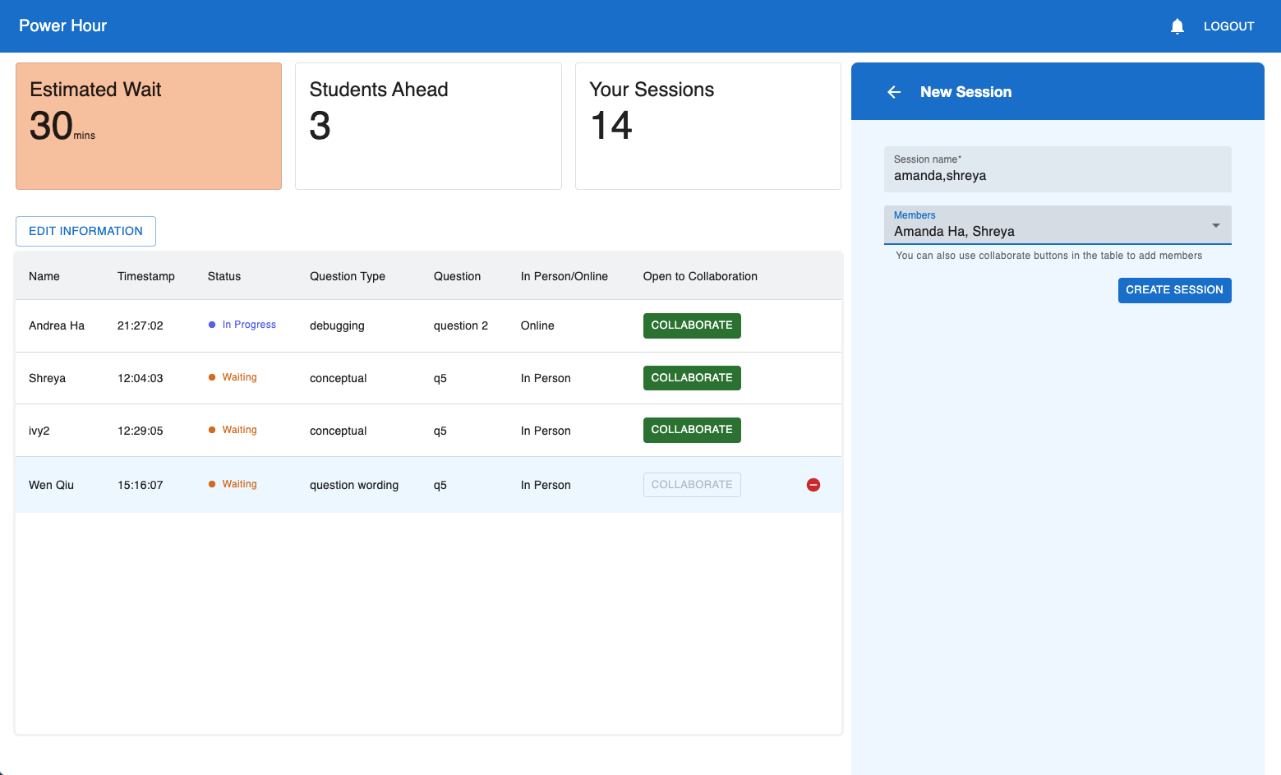Click the In Person/Online column header
Viewport: 1281px width, 775px height.
click(x=564, y=276)
